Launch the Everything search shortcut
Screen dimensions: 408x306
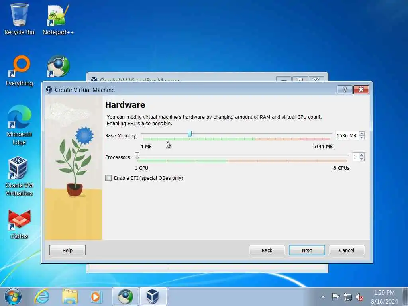19,71
